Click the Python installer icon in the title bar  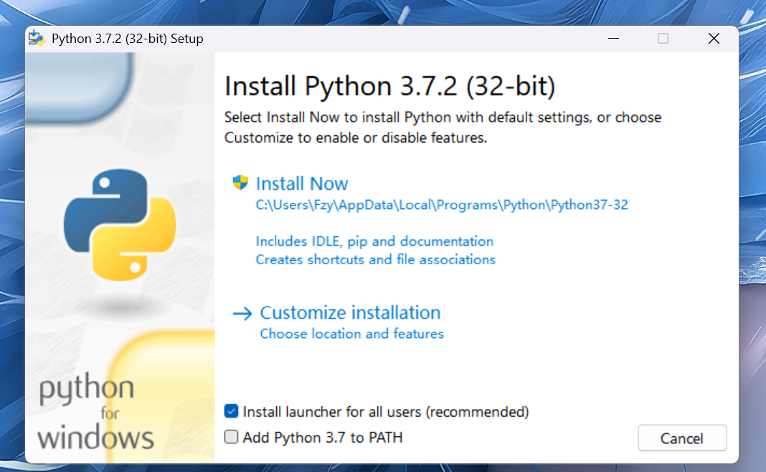tap(35, 38)
